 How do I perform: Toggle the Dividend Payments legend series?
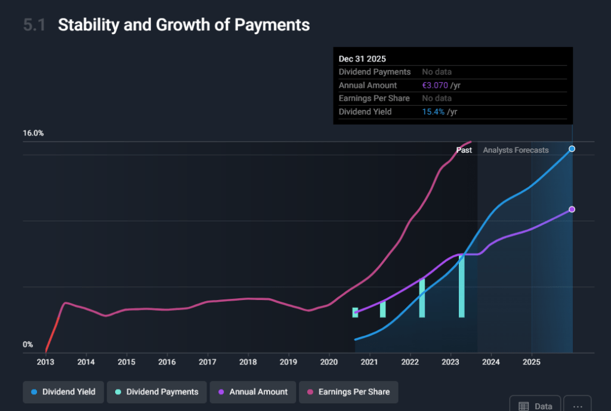157,392
